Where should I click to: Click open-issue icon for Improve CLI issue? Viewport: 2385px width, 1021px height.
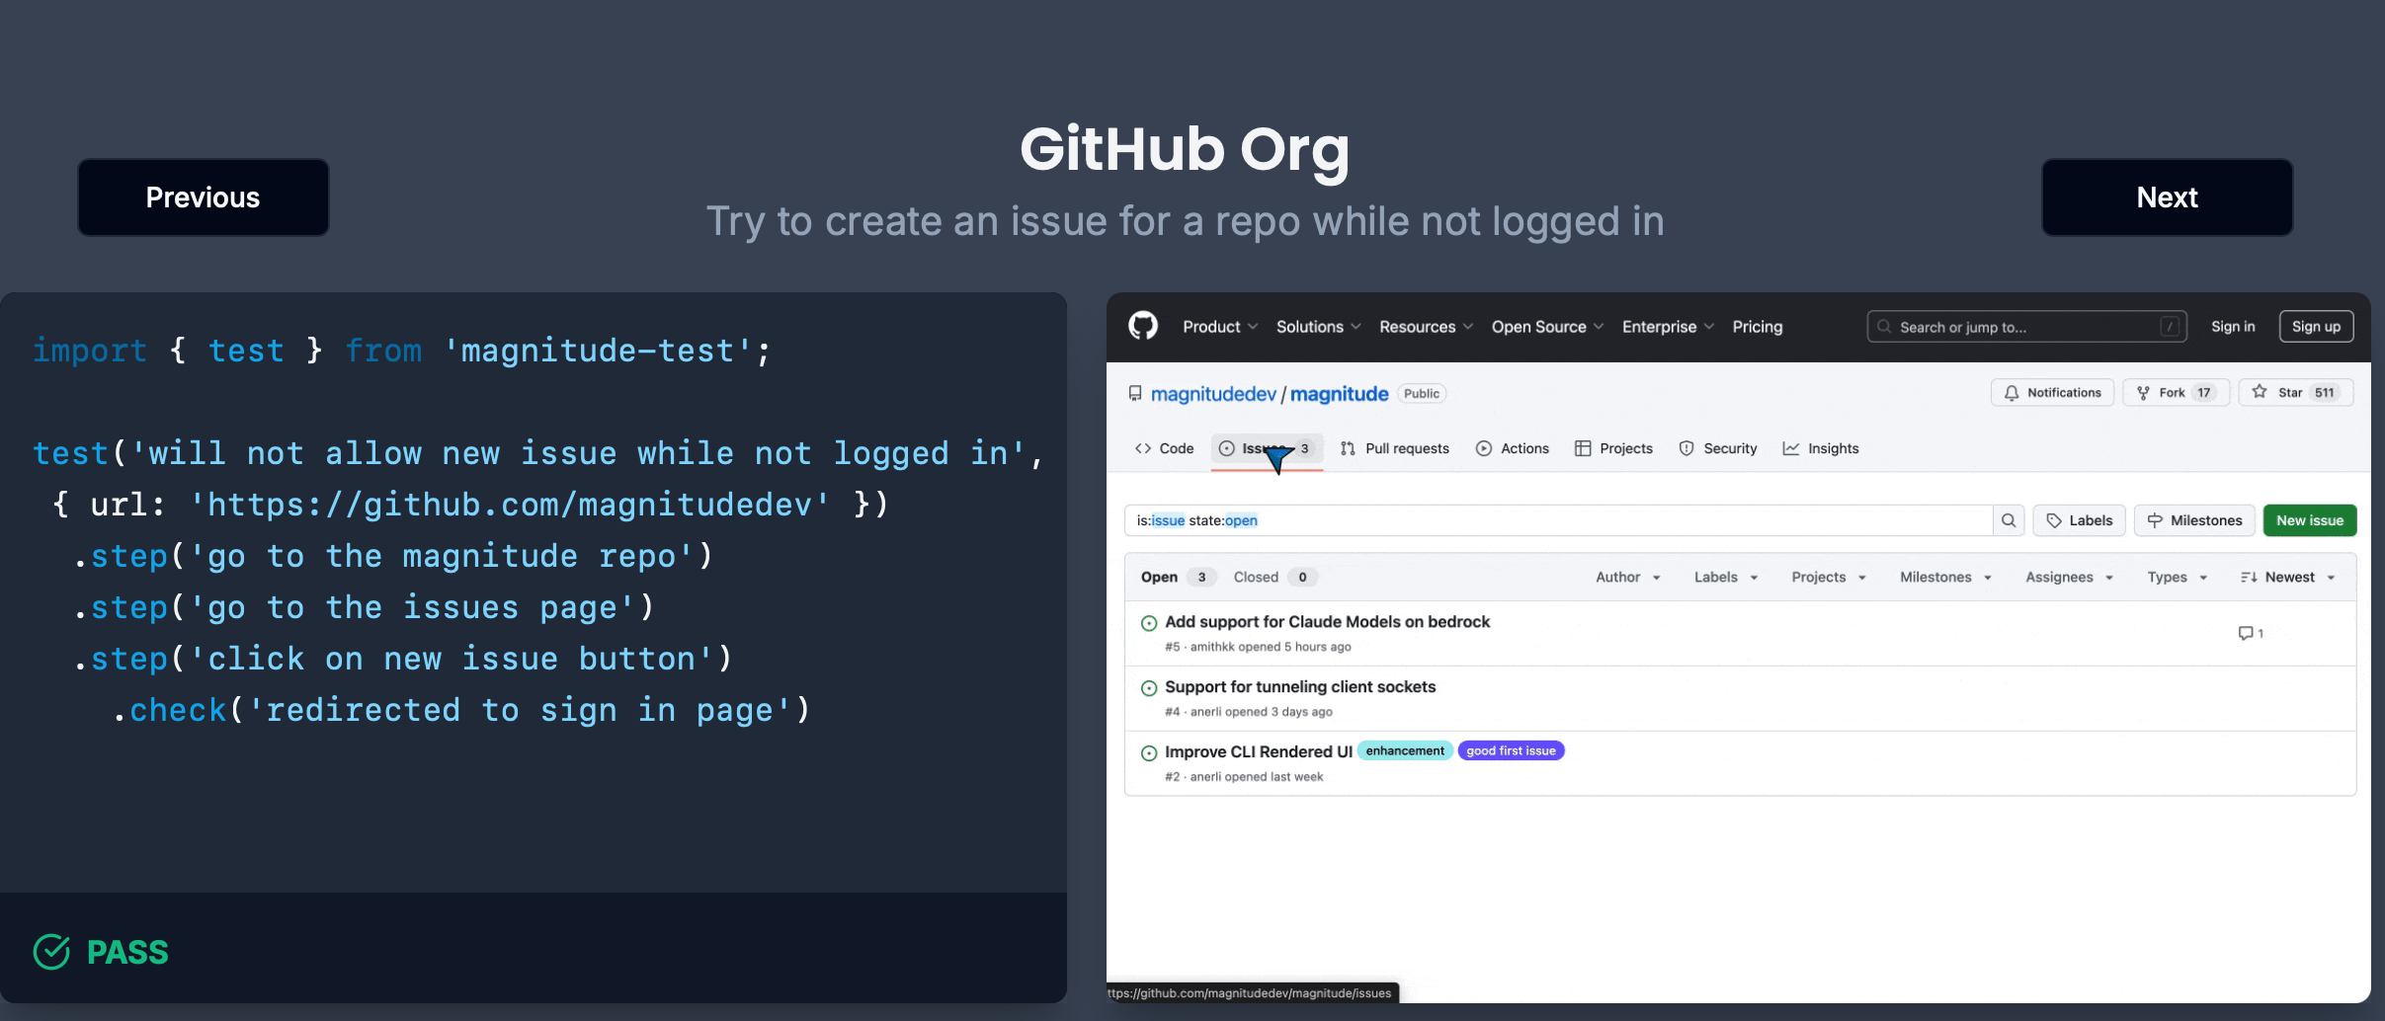tap(1149, 753)
